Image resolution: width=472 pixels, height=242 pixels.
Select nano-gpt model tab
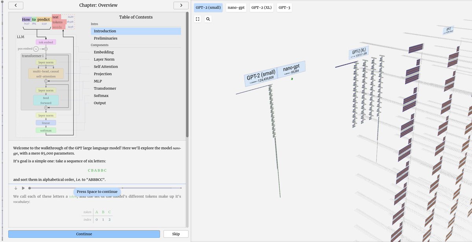point(236,7)
